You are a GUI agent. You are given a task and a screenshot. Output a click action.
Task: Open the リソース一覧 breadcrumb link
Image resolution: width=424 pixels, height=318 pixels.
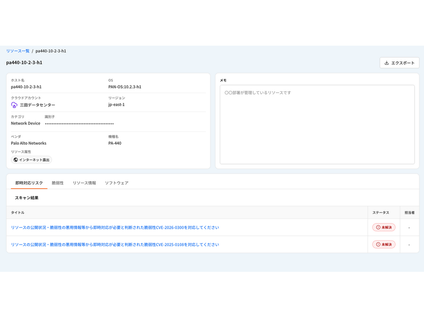18,51
